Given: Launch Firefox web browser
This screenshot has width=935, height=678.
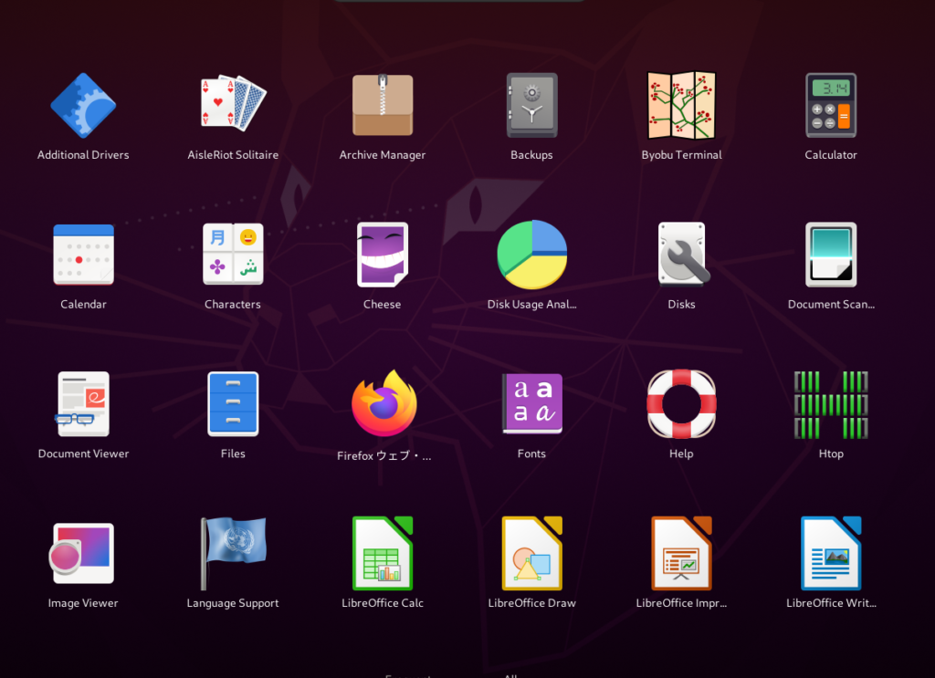Looking at the screenshot, I should [x=383, y=403].
